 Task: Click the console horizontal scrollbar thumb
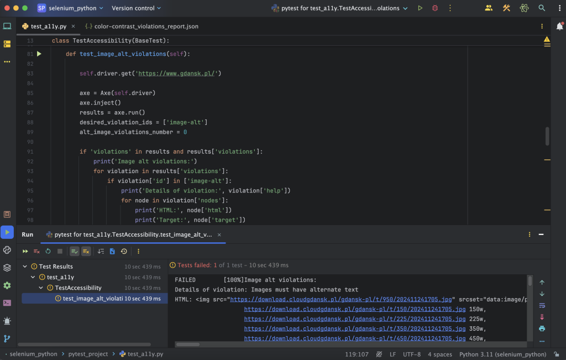pos(188,345)
